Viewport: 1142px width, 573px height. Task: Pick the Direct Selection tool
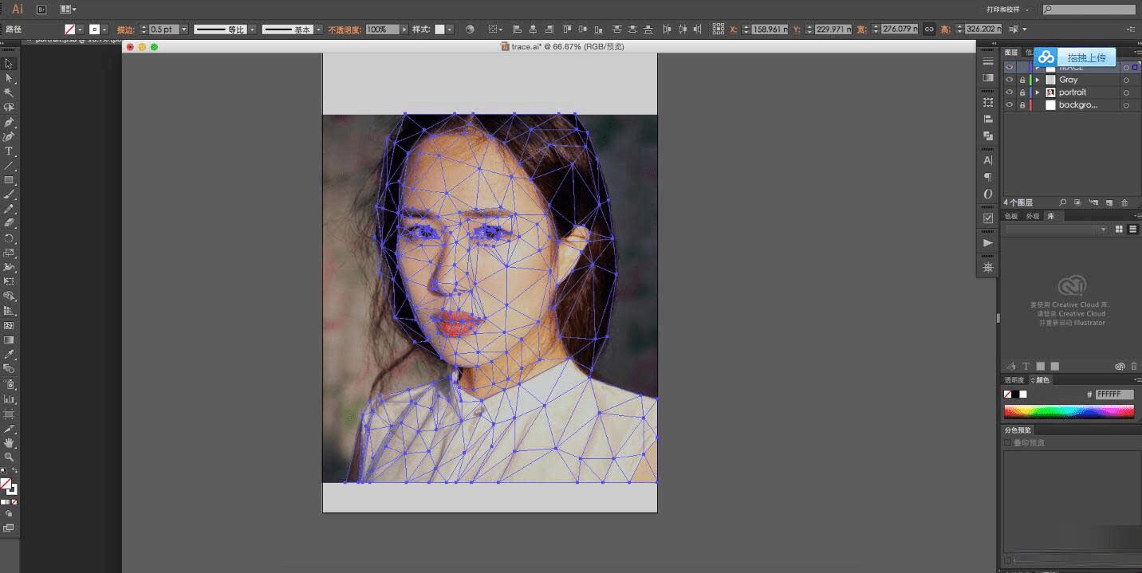(9, 78)
